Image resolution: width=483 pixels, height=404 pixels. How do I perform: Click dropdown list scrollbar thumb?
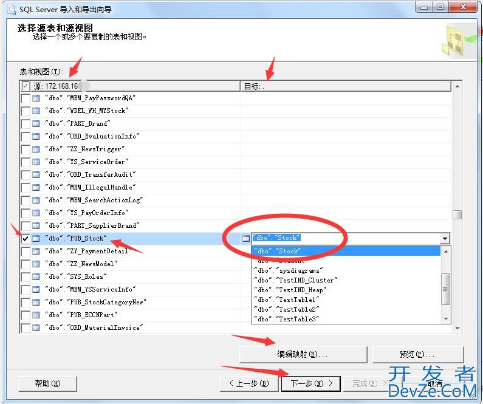(446, 289)
